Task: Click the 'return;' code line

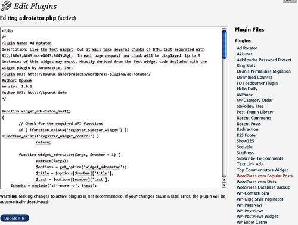Action: point(44,142)
